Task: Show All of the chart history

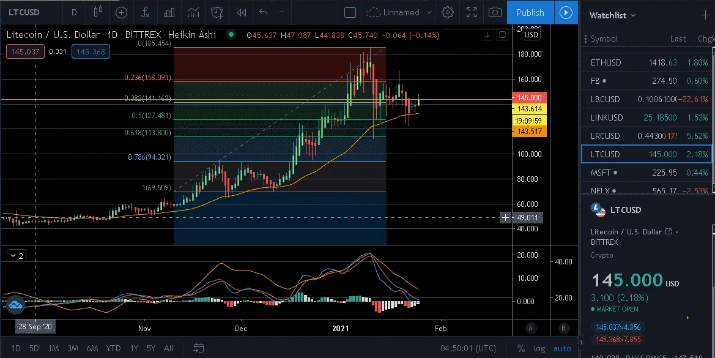Action: 169,348
